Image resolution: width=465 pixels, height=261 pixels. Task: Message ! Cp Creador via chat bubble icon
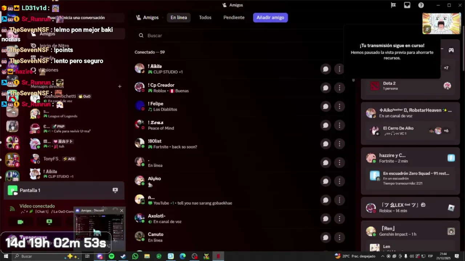pos(325,88)
